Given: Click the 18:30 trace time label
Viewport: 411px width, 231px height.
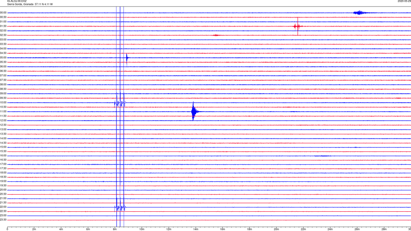Looking at the screenshot, I should tap(3, 177).
